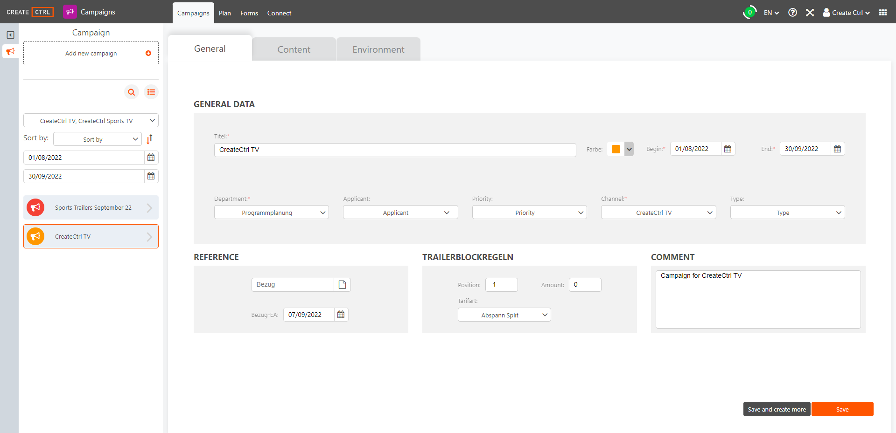Image resolution: width=896 pixels, height=433 pixels.
Task: Click the crossed tools settings icon
Action: (x=810, y=13)
